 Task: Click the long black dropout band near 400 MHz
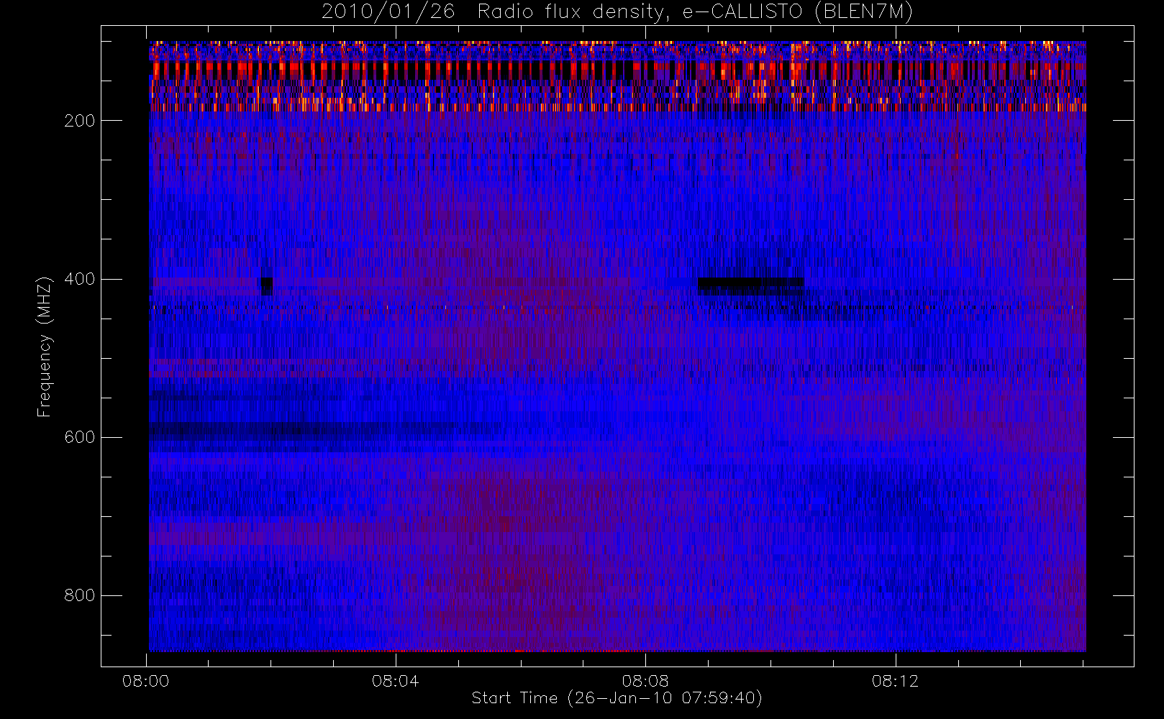(750, 285)
